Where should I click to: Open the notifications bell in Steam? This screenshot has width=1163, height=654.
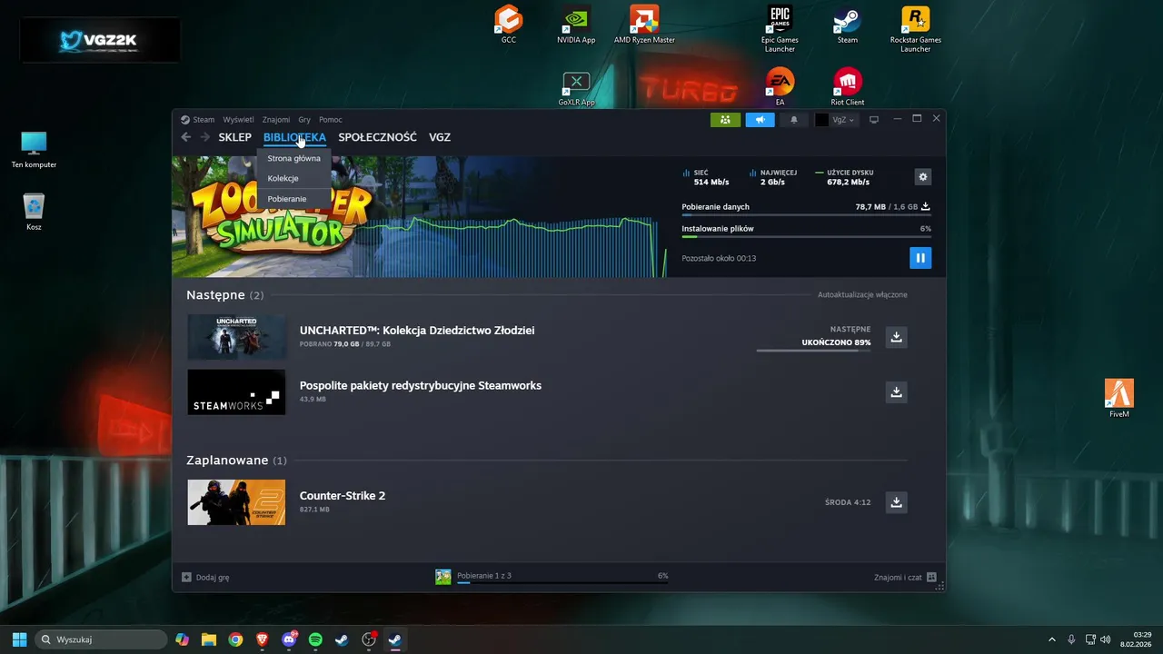pos(794,120)
